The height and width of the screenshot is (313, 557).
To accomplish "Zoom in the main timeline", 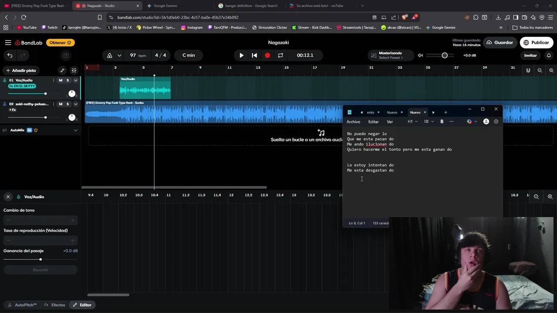I will coord(551,70).
